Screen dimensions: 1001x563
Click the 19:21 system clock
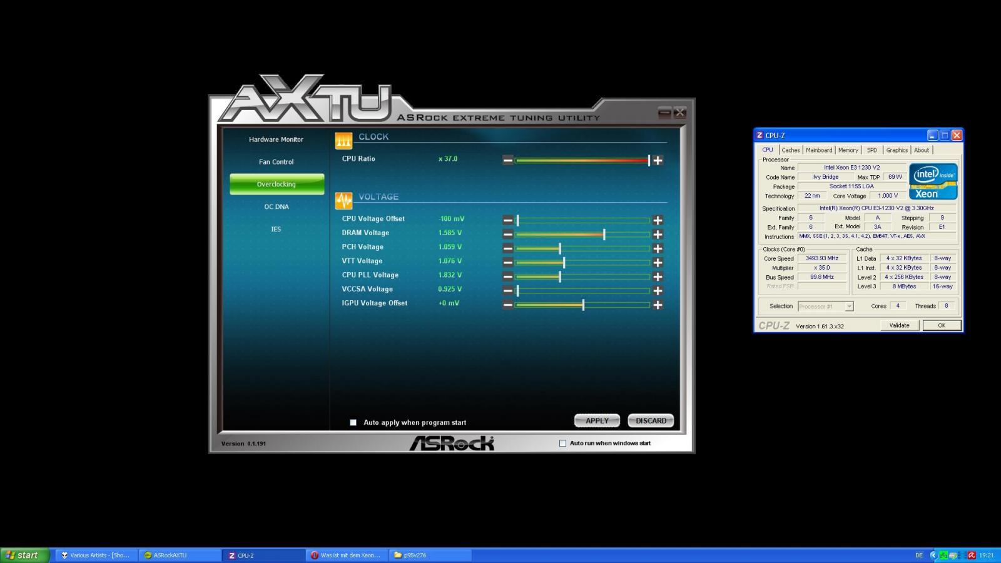pyautogui.click(x=987, y=555)
